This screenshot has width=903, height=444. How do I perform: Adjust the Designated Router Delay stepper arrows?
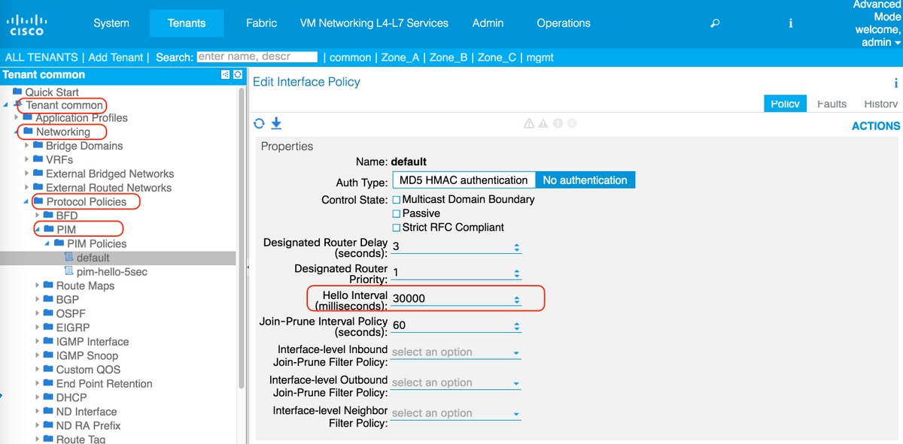tap(516, 247)
